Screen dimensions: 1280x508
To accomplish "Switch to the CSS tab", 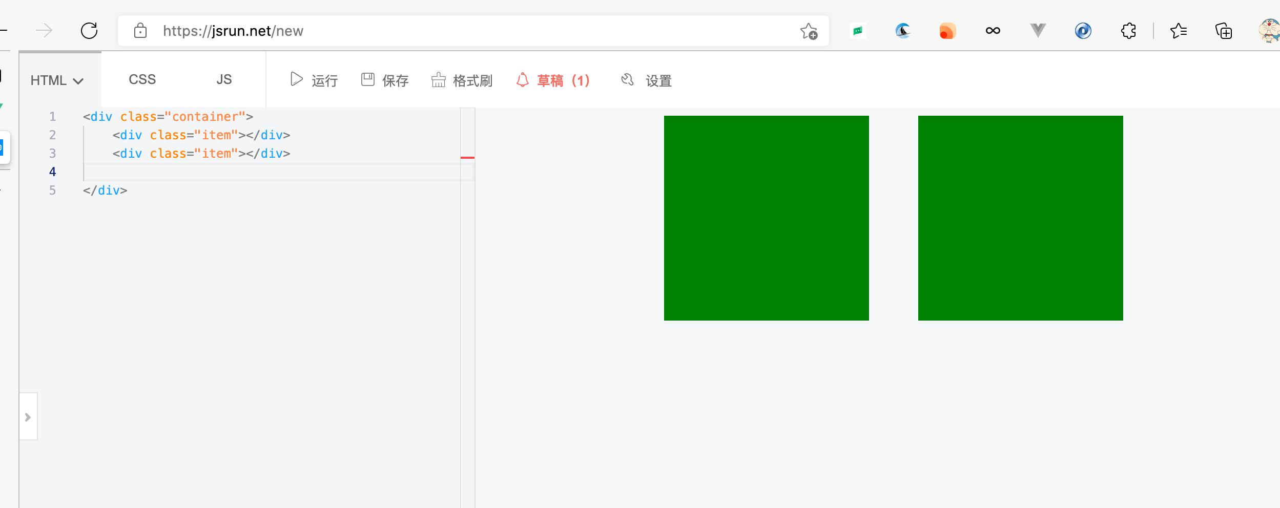I will click(142, 80).
